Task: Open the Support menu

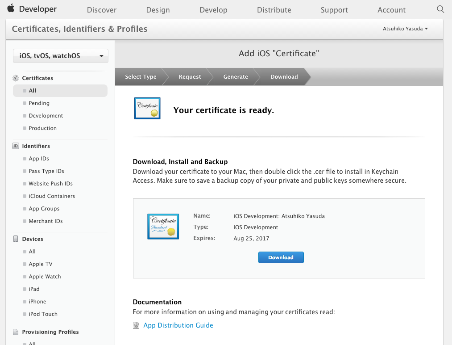Action: (x=334, y=10)
